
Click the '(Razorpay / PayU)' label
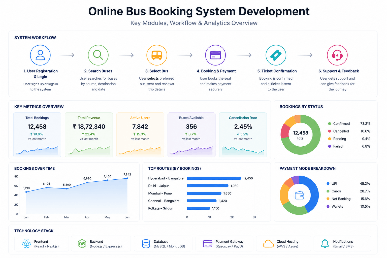coord(229,246)
